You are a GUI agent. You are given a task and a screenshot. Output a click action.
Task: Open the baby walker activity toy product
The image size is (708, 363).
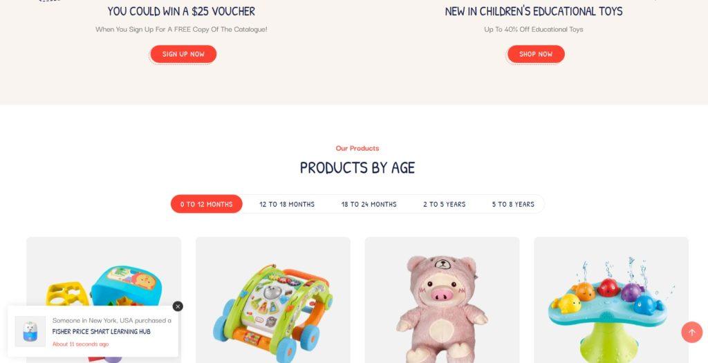pyautogui.click(x=272, y=300)
